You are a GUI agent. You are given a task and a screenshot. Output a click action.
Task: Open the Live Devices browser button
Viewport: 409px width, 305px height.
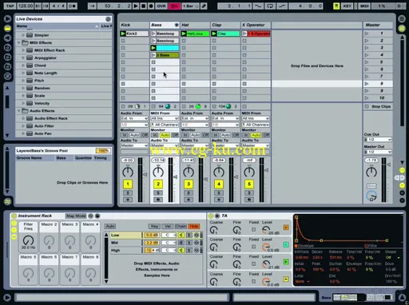(7, 28)
